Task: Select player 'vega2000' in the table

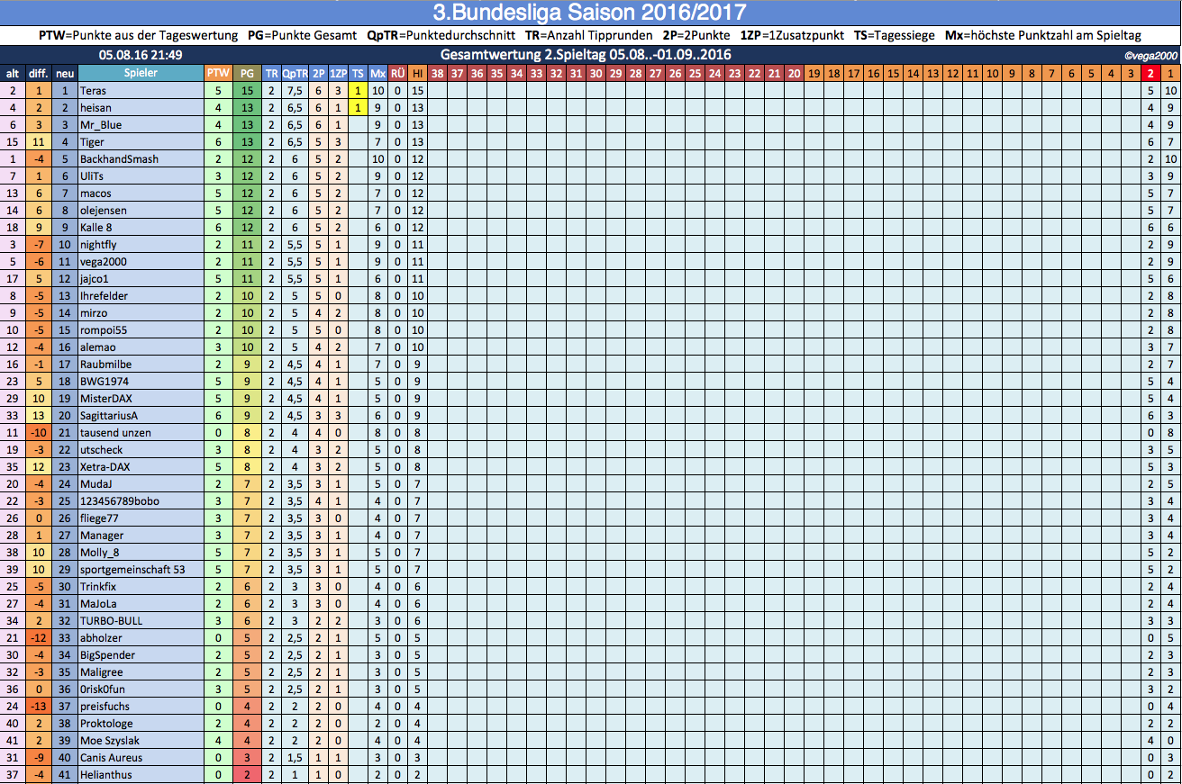Action: [140, 262]
